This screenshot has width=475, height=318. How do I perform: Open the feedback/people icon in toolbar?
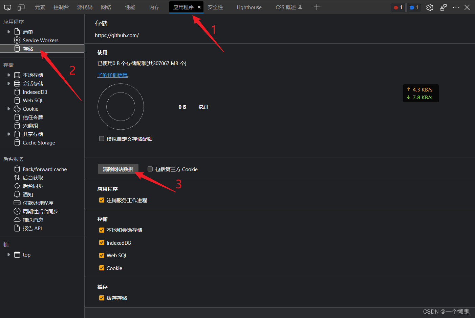click(x=443, y=7)
